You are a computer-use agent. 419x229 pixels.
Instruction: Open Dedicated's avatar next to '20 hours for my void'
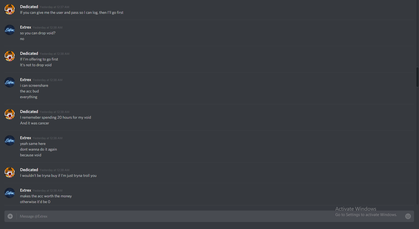point(10,114)
